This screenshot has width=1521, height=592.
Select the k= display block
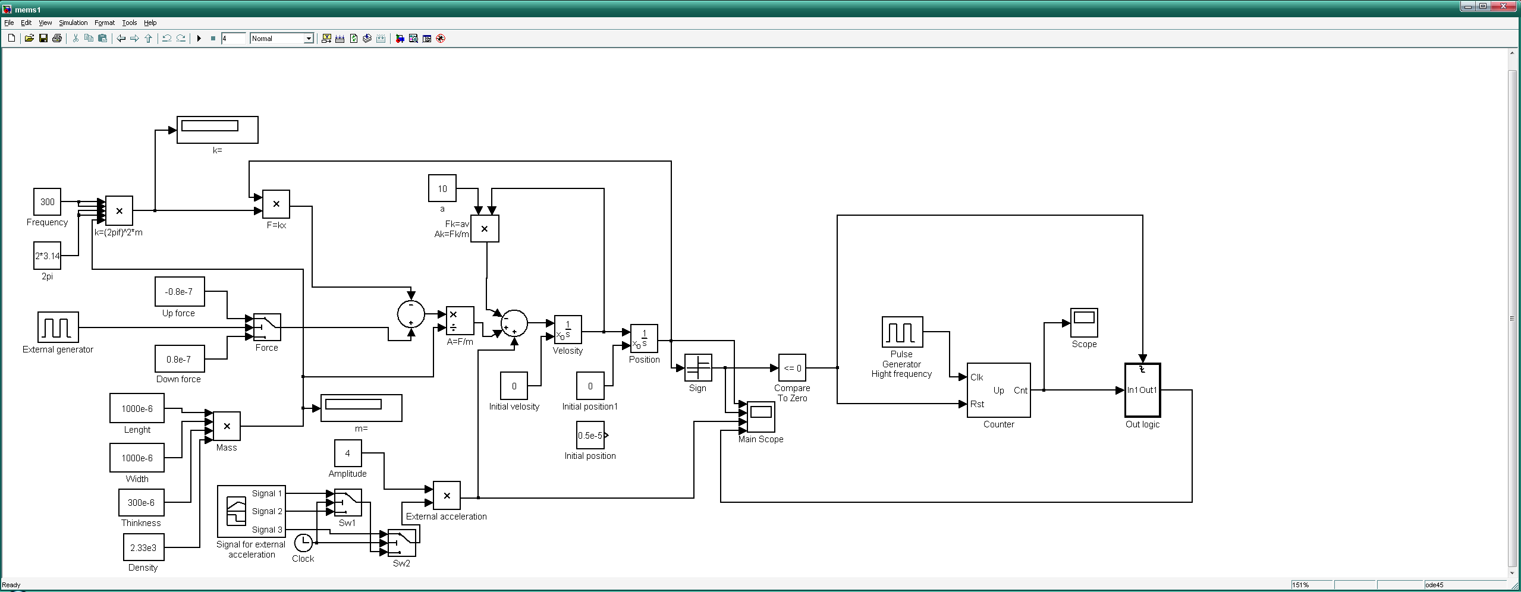click(218, 130)
